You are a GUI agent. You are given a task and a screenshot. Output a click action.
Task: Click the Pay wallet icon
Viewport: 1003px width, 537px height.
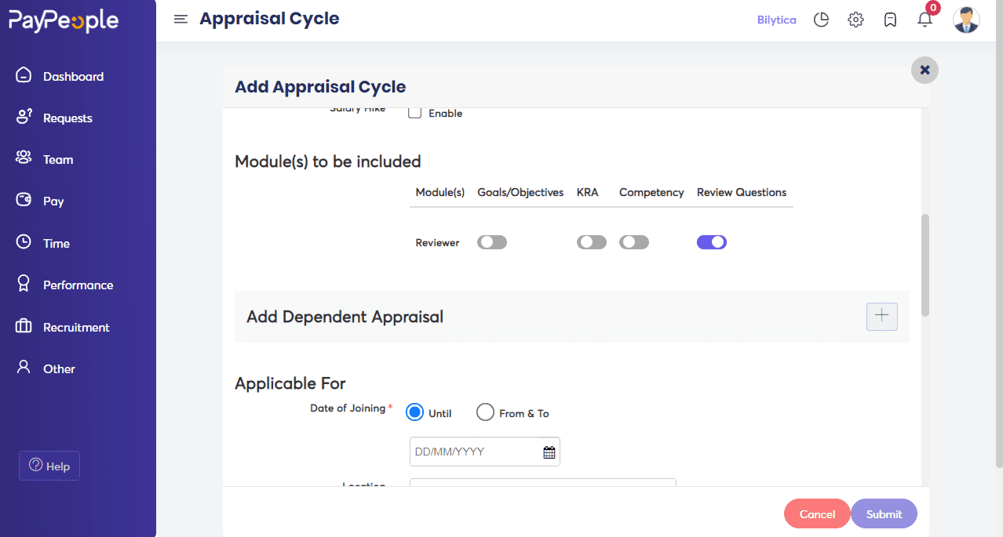pyautogui.click(x=24, y=200)
